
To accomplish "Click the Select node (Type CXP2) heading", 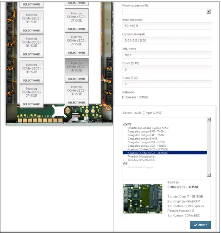I will (x=142, y=113).
